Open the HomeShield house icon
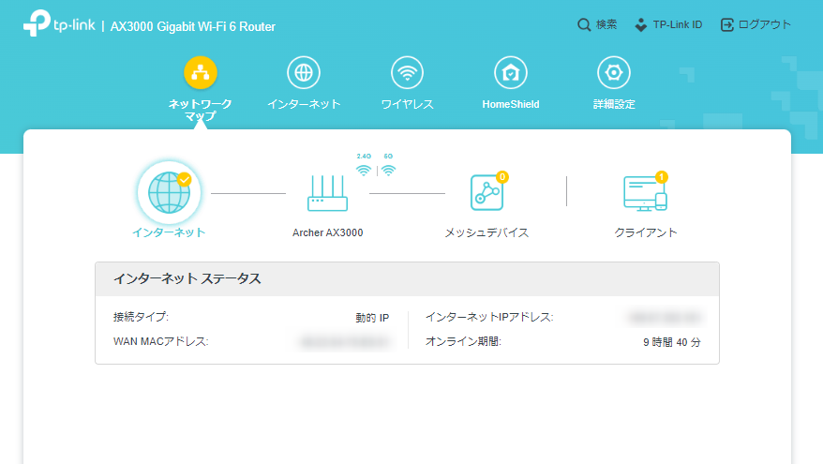The width and height of the screenshot is (823, 464). pyautogui.click(x=510, y=72)
